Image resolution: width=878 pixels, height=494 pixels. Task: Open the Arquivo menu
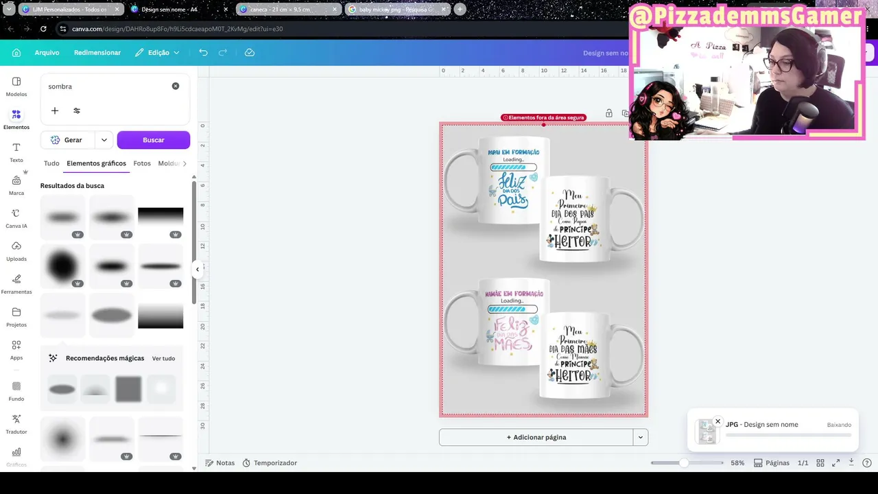[47, 53]
